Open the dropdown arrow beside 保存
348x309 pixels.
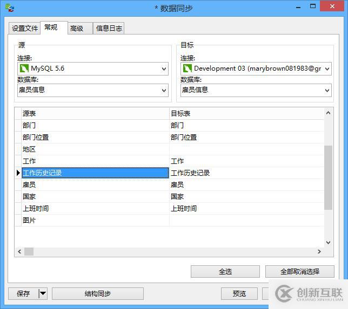[x=43, y=293]
